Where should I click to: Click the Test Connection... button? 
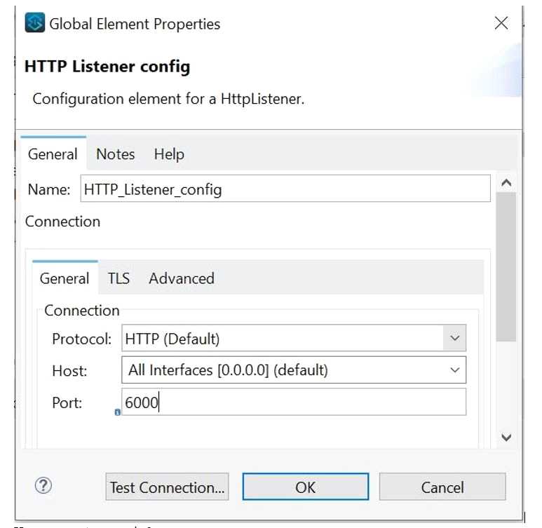(x=168, y=487)
